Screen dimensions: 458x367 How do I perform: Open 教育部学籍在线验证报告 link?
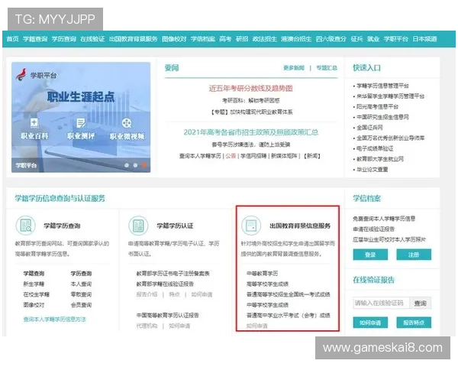click(165, 284)
